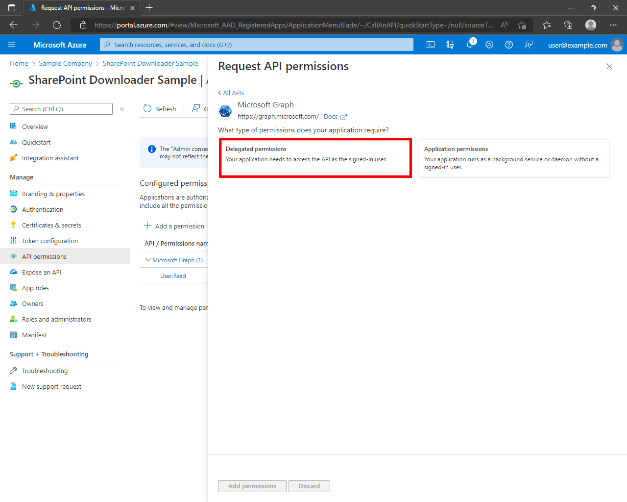Open the Docs external link icon
This screenshot has width=627, height=502.
(343, 117)
